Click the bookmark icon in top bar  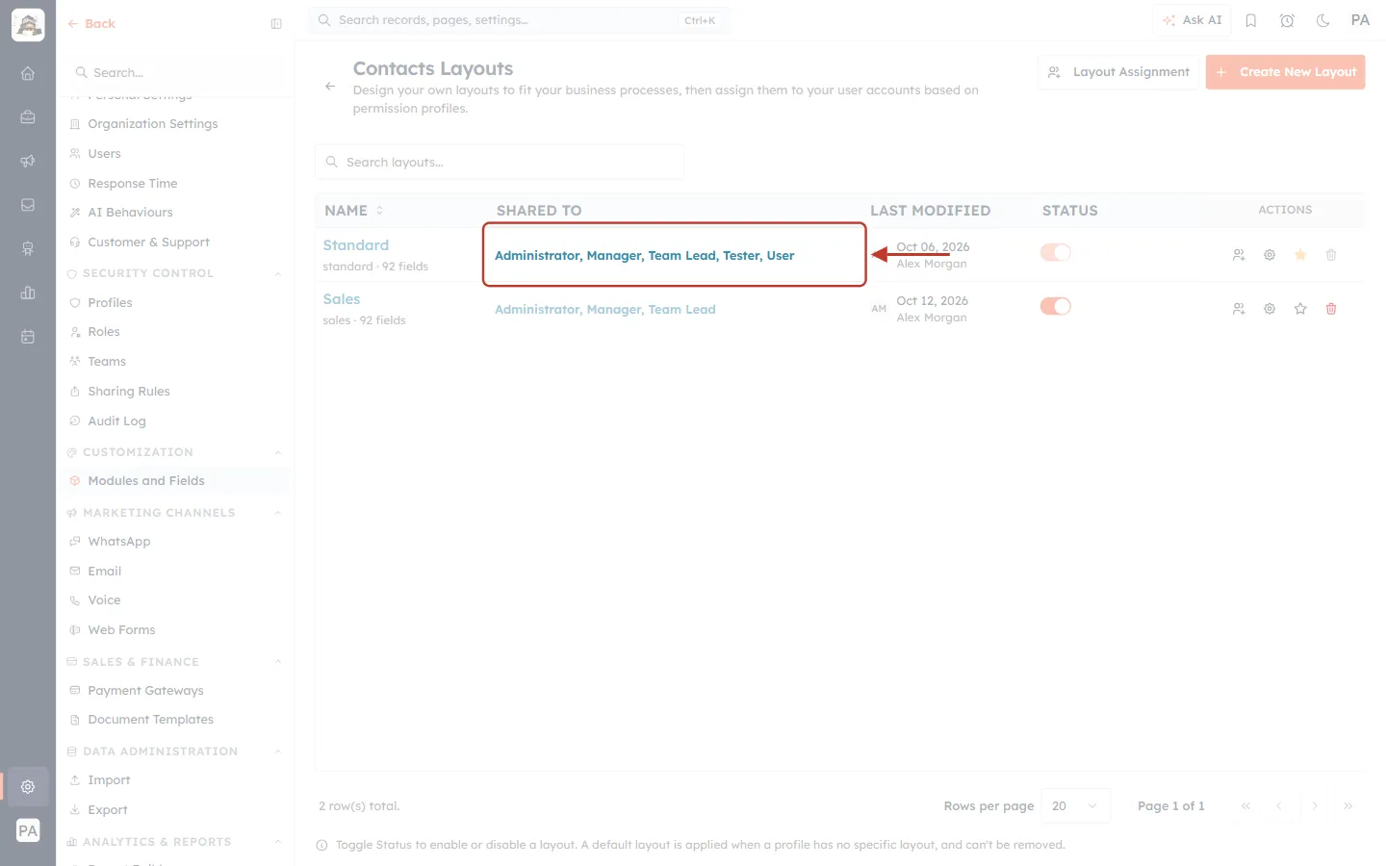[x=1251, y=20]
